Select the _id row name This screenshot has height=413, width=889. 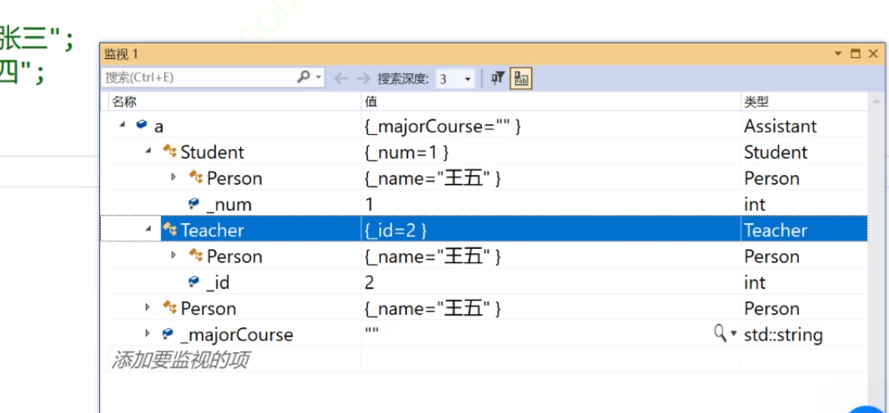point(218,282)
